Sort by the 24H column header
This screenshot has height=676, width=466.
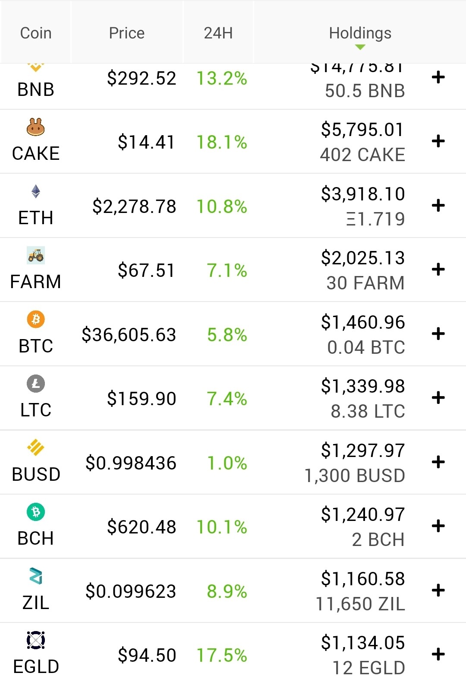tap(218, 33)
